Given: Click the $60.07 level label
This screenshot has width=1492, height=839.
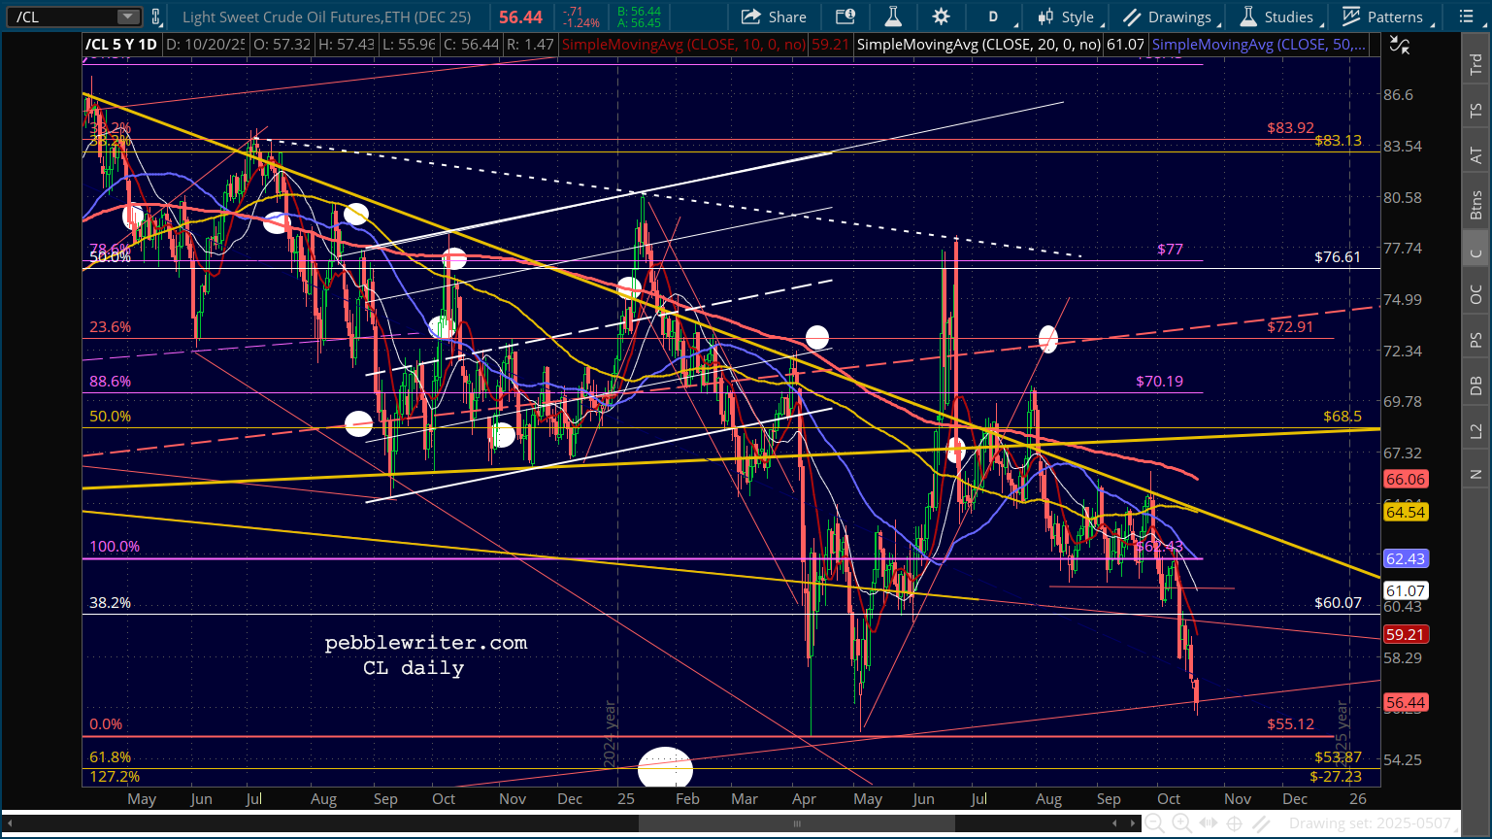Looking at the screenshot, I should 1338,603.
